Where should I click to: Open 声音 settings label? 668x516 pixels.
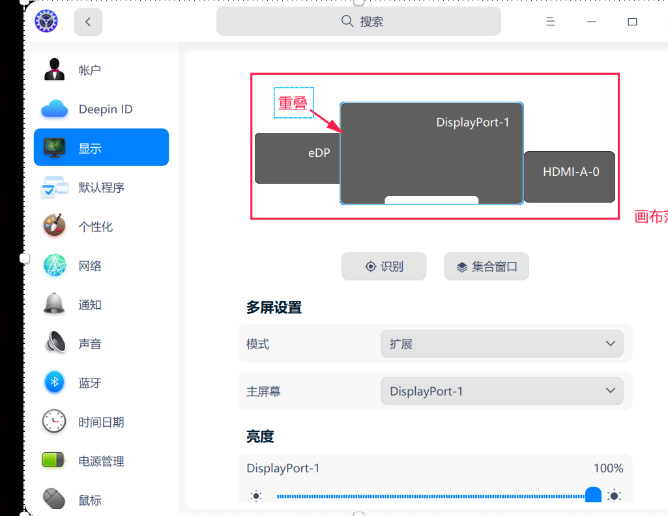90,344
